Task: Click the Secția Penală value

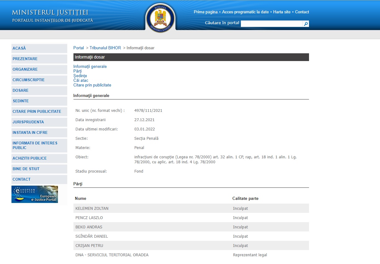Action: click(146, 139)
